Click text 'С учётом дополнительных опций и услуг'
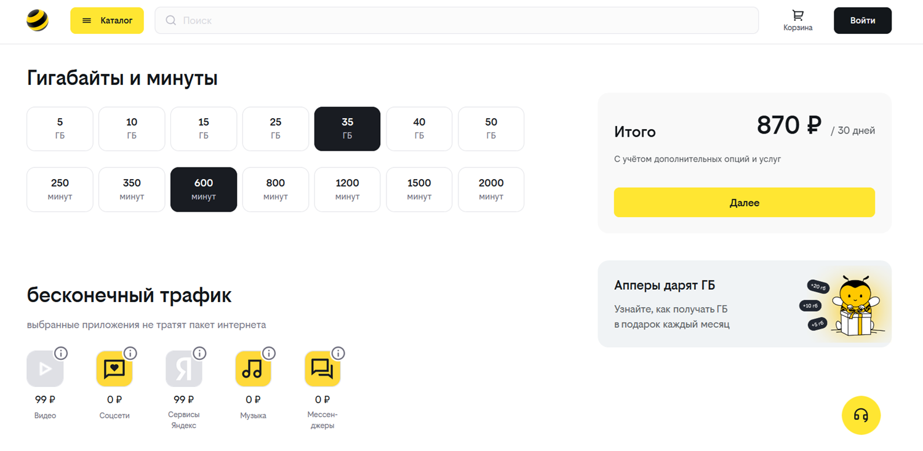Image resolution: width=923 pixels, height=451 pixels. coord(697,159)
